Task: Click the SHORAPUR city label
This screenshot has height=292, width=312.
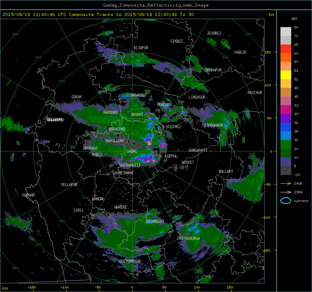Action: [x=213, y=70]
